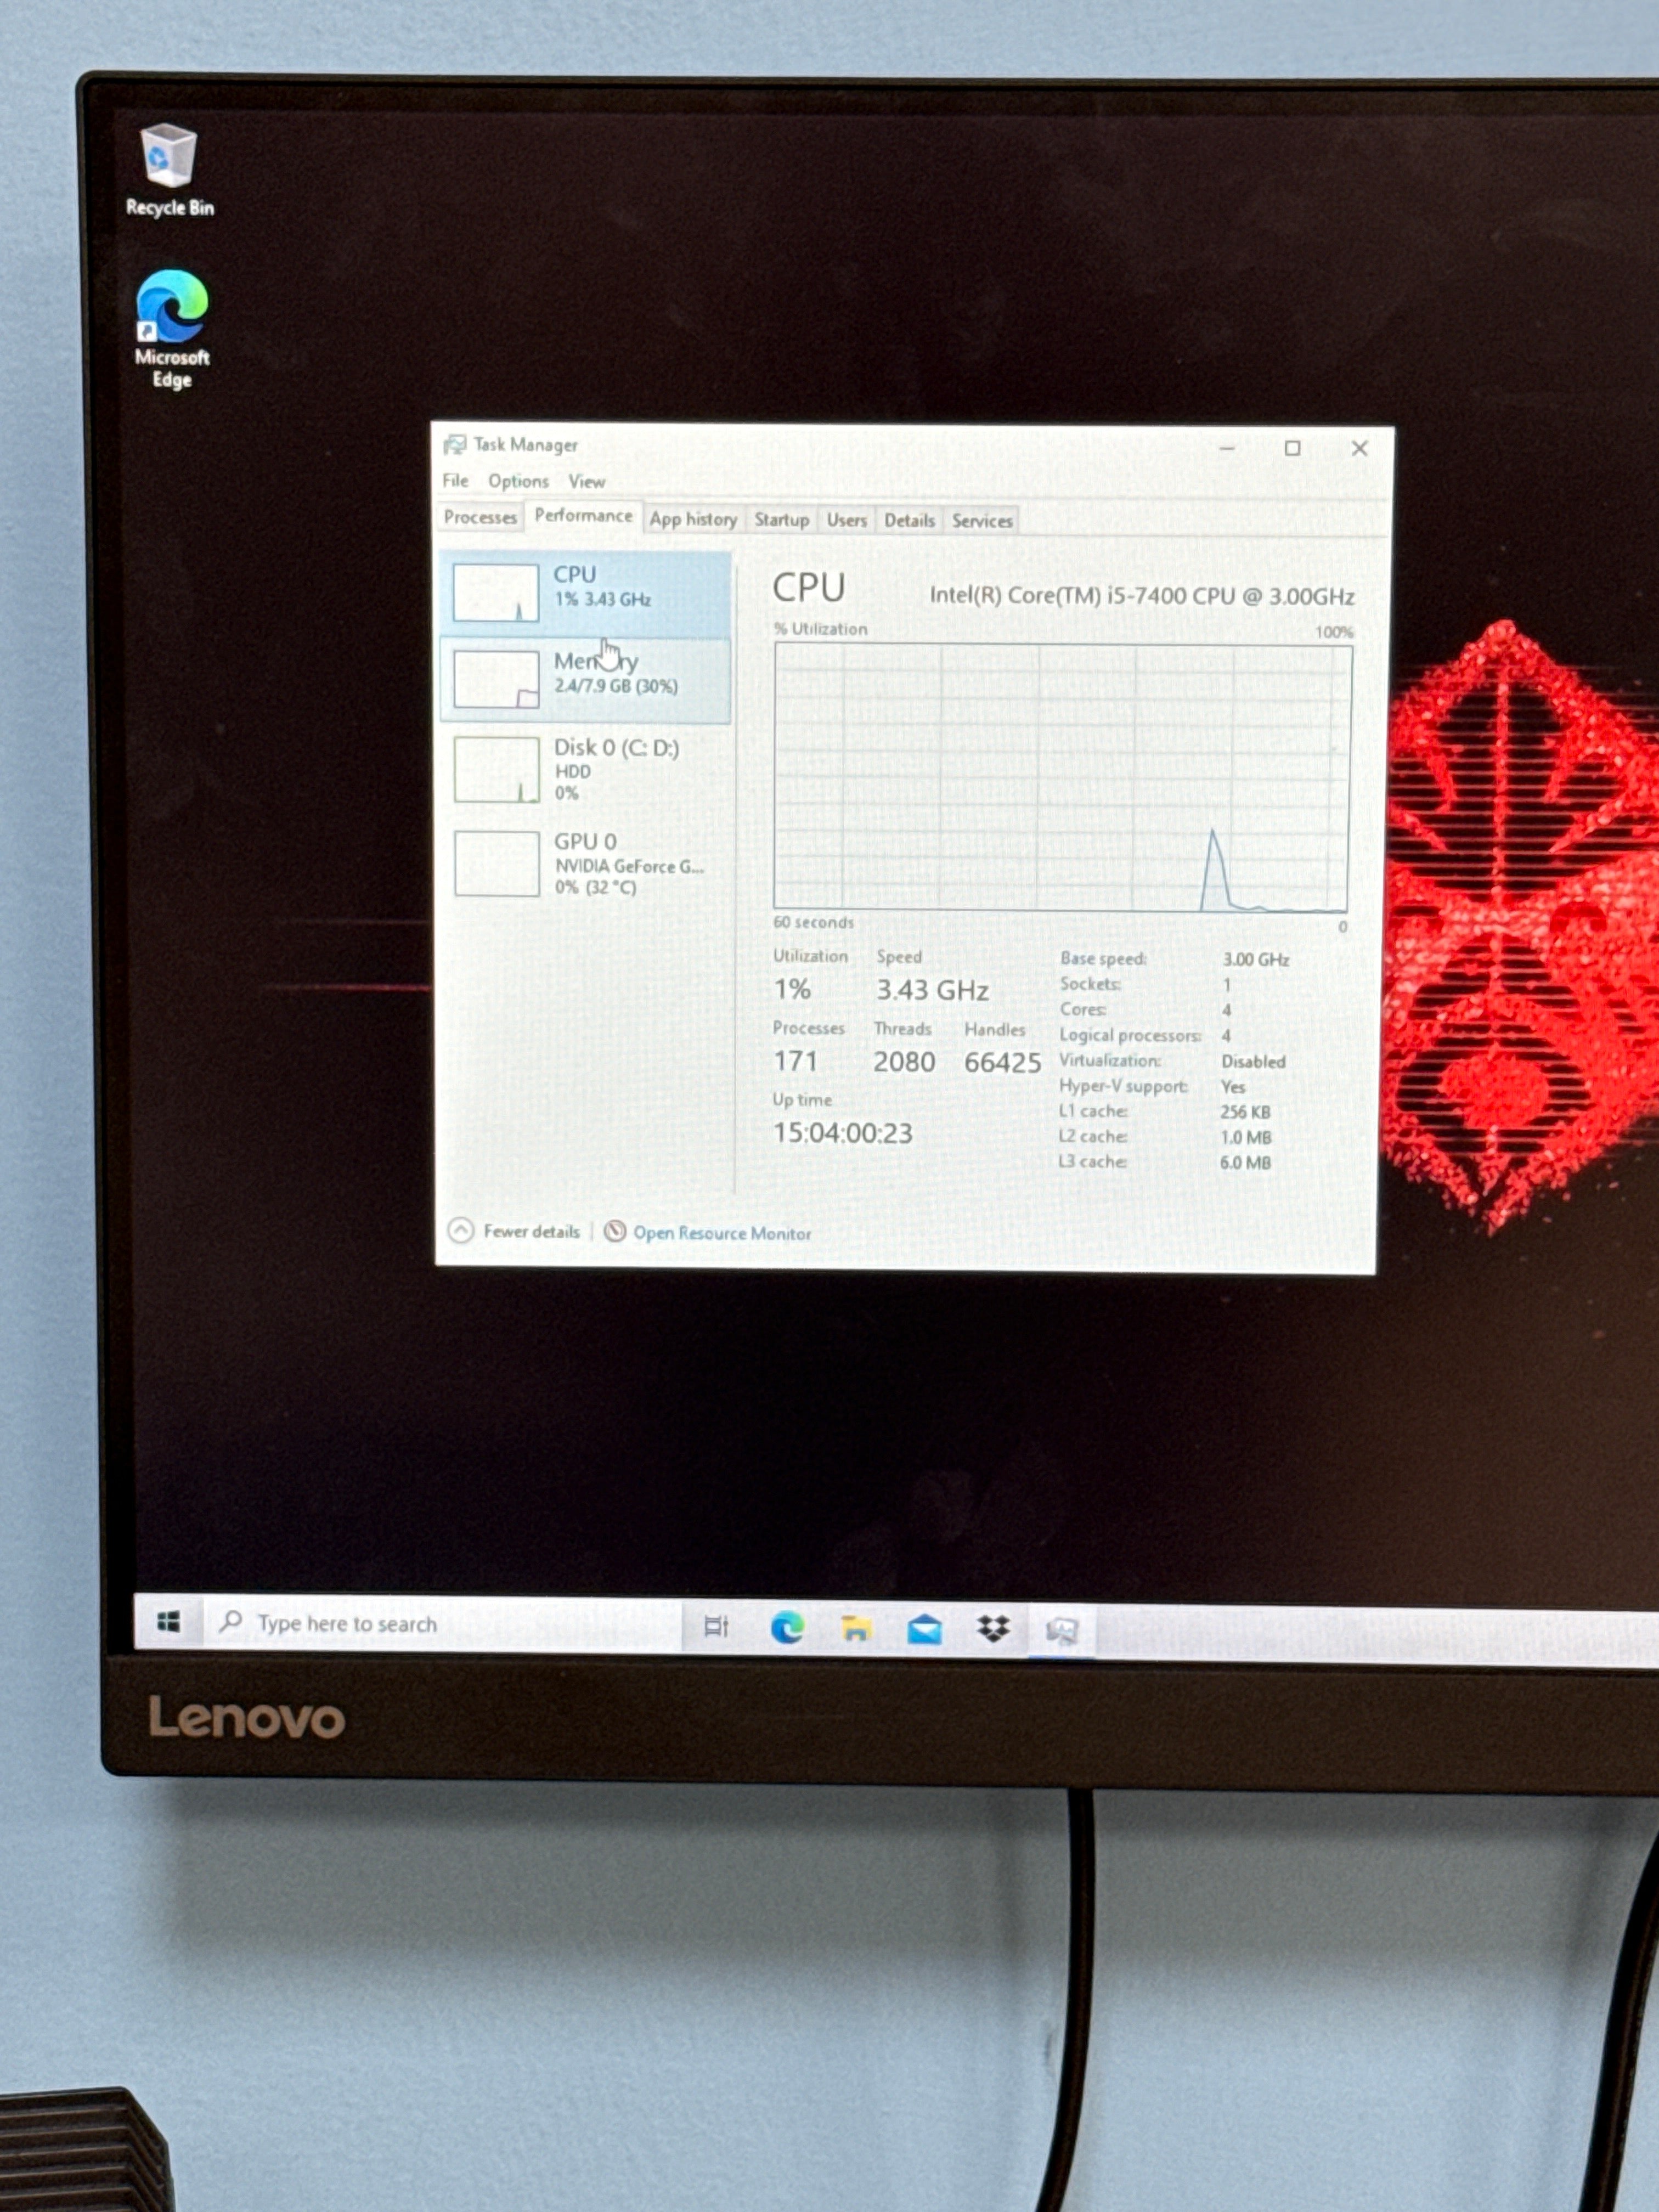Click the search magnifier icon in taskbar
The image size is (1659, 2212).
coord(231,1621)
